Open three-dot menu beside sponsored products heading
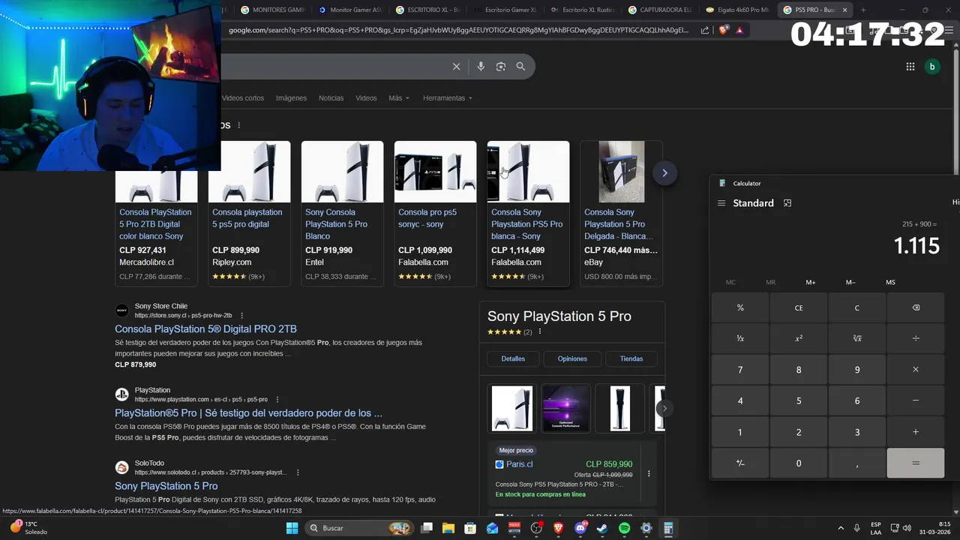Image resolution: width=960 pixels, height=540 pixels. click(239, 125)
